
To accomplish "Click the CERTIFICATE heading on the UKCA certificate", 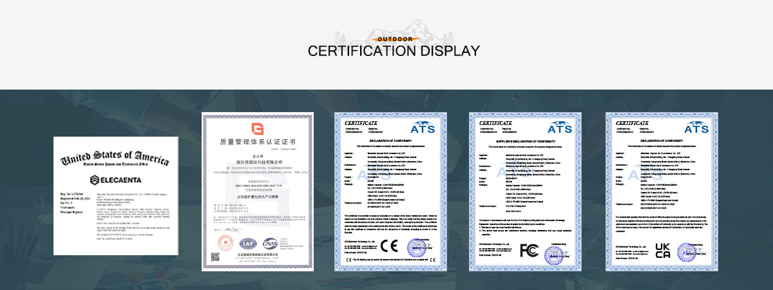I will 632,122.
